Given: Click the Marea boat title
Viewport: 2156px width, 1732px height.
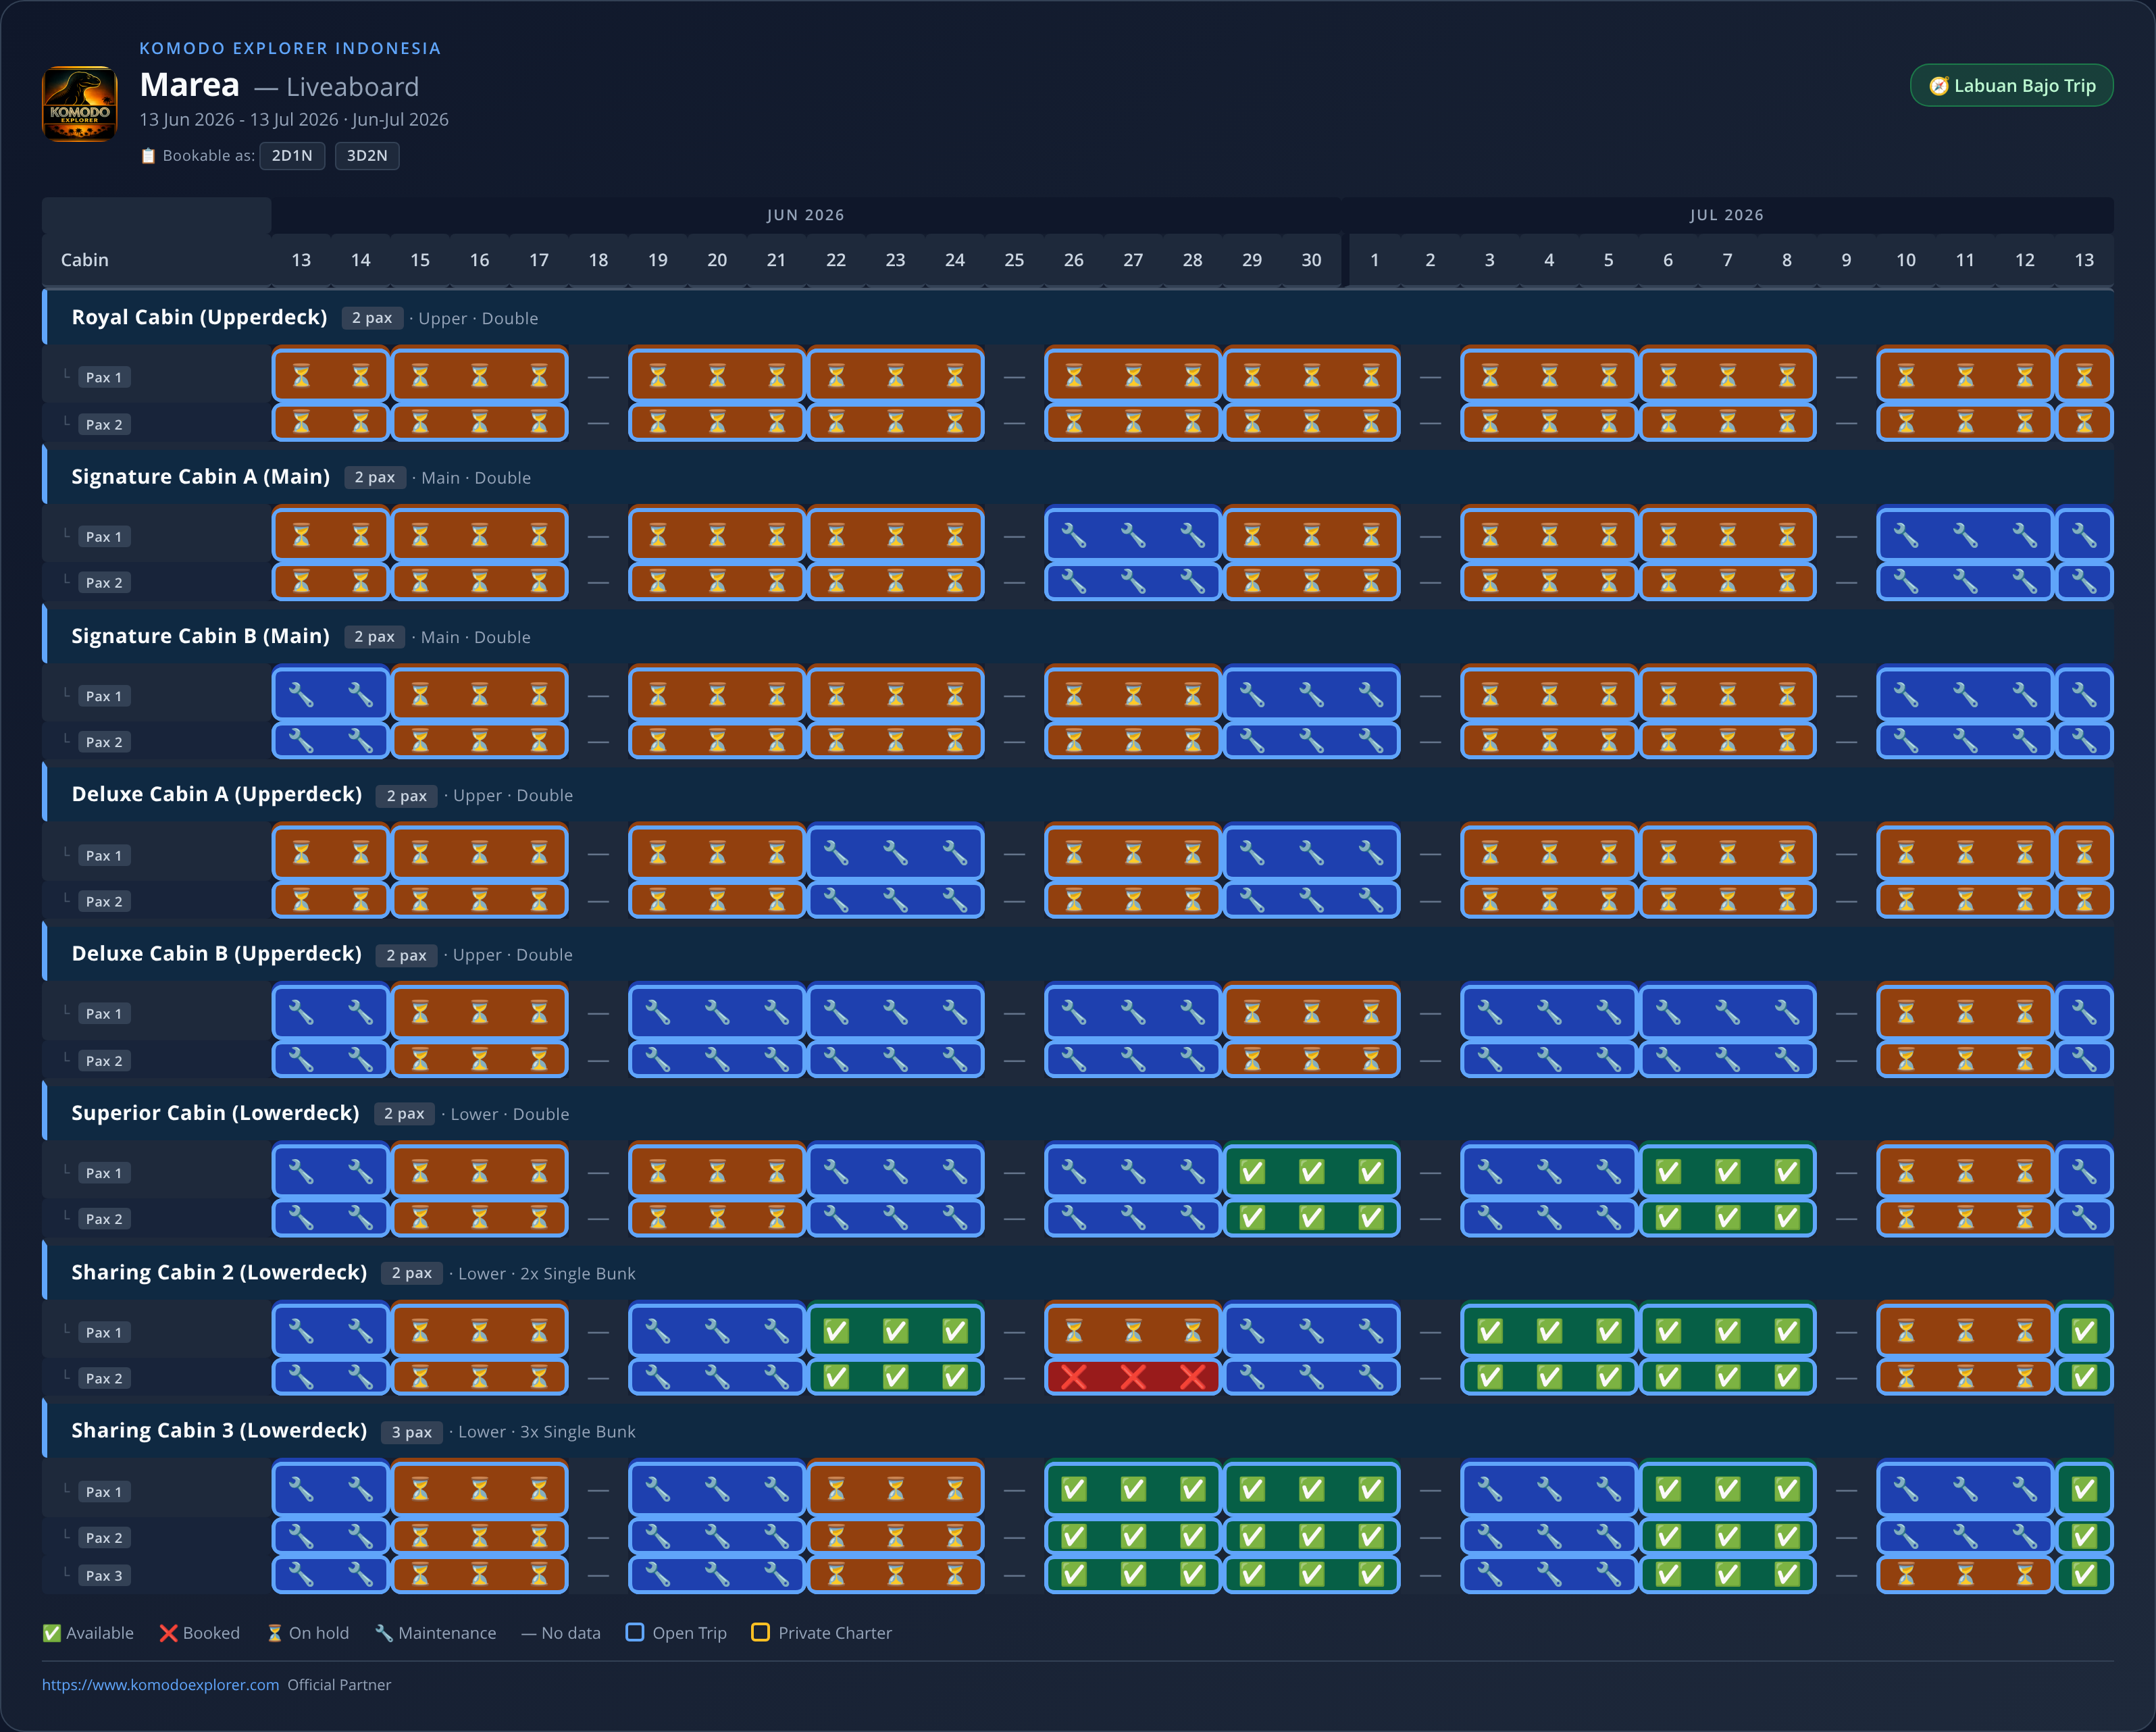Looking at the screenshot, I should pyautogui.click(x=190, y=85).
